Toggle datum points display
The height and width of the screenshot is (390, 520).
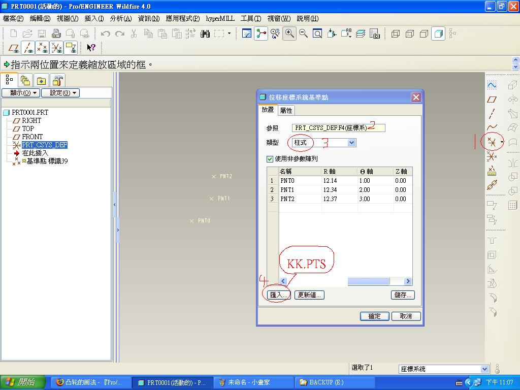click(42, 48)
